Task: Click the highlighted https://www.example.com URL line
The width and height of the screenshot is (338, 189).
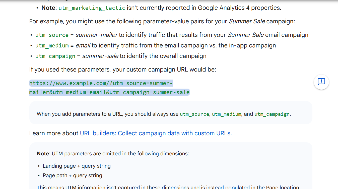Action: [x=101, y=83]
